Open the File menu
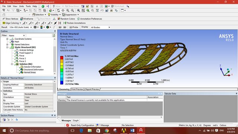The image size is (238, 134). click(x=4, y=6)
